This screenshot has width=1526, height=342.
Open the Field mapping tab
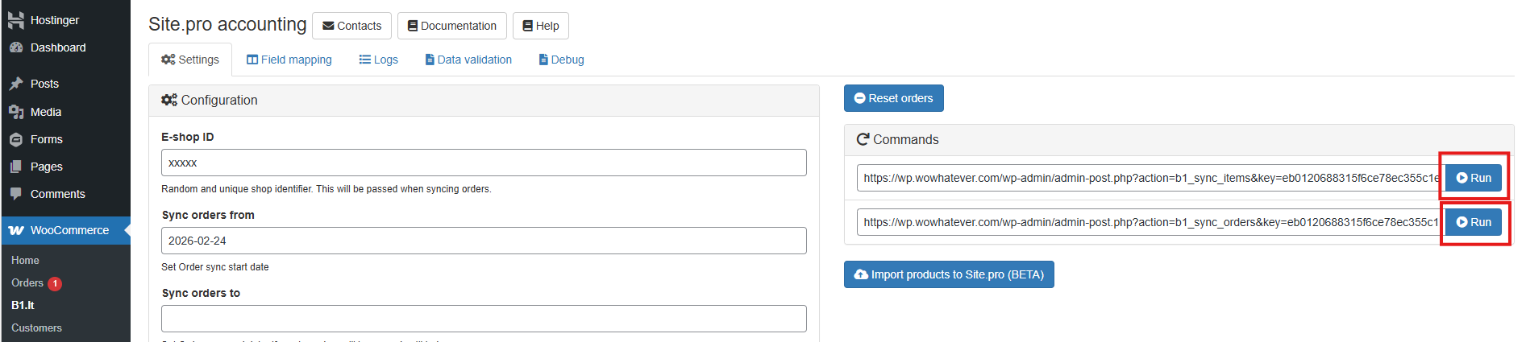289,60
